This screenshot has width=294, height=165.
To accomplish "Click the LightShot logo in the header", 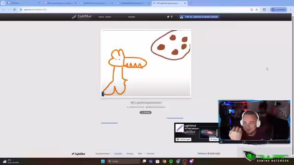I will 82,16.
